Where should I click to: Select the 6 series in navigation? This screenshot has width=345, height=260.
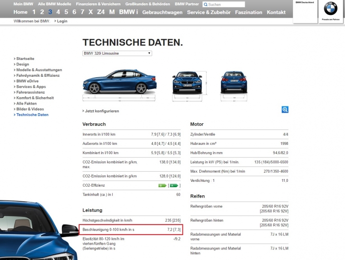pyautogui.click(x=74, y=12)
